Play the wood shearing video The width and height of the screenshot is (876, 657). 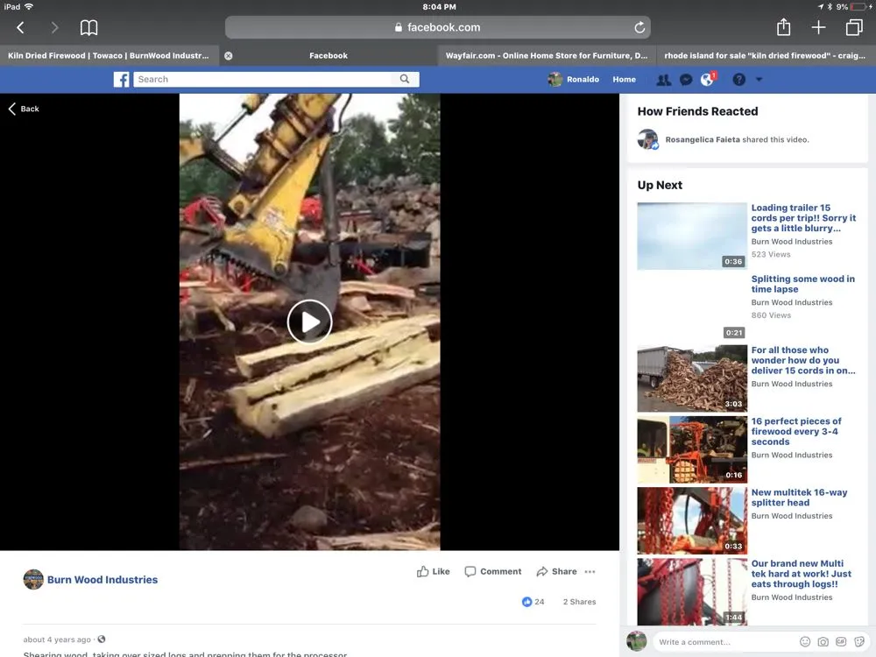309,321
